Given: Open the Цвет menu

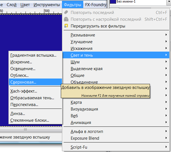Looking at the screenshot, I should pos(25,5).
